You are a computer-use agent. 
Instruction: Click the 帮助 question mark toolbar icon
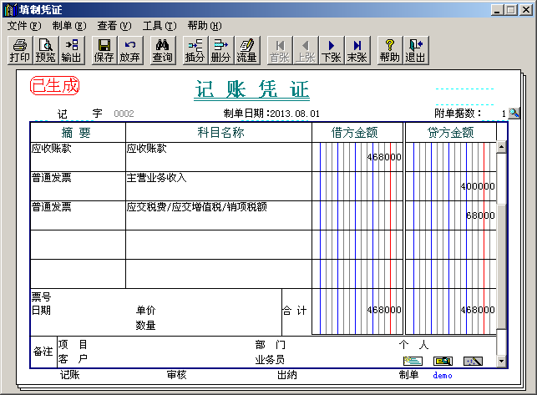click(x=390, y=50)
